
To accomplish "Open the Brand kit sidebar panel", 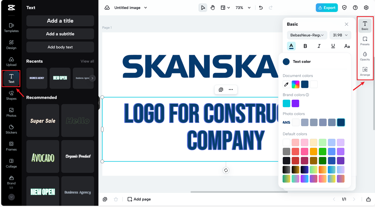I will [x=11, y=182].
